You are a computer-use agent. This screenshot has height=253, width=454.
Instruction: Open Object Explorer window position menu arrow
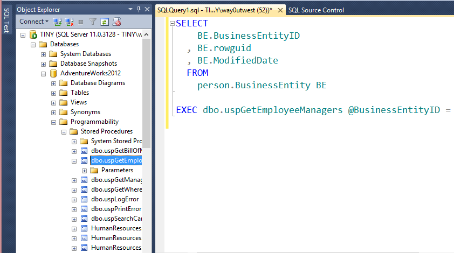130,9
